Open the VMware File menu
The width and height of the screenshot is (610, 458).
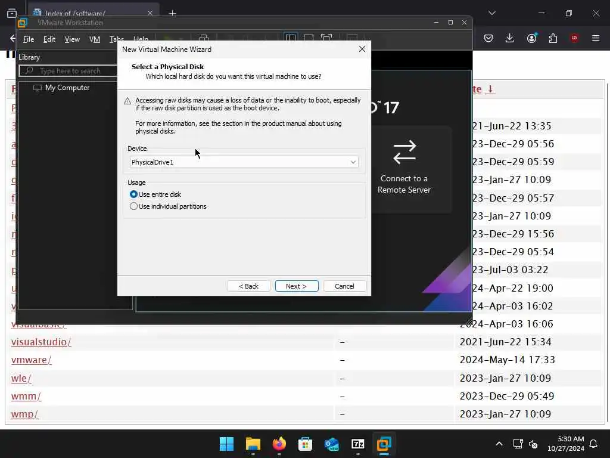29,39
